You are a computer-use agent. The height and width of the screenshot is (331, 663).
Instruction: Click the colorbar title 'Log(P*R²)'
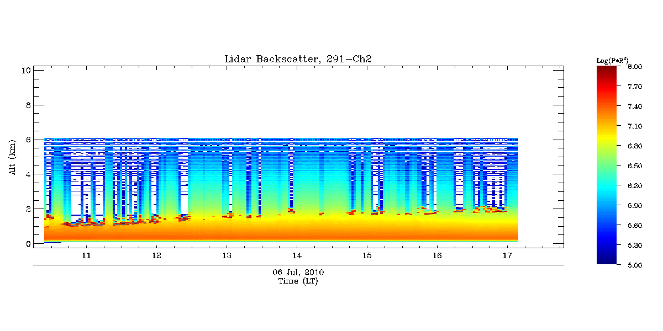(x=612, y=60)
